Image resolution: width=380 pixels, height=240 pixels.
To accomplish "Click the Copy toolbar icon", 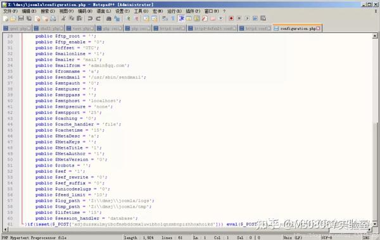I will [72, 18].
